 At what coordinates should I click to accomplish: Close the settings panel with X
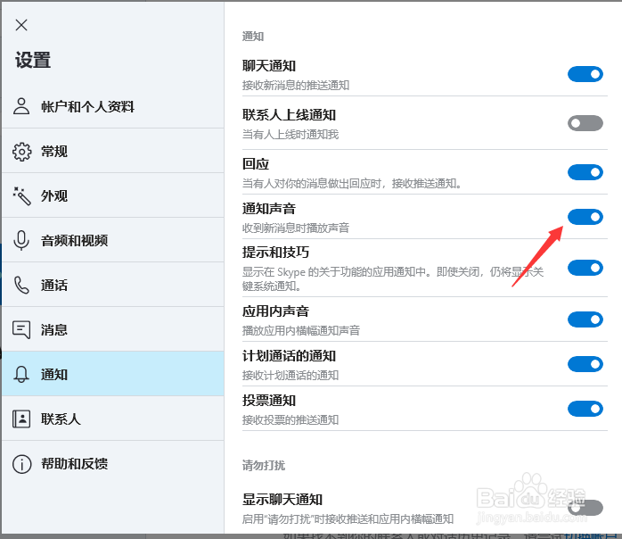(x=21, y=25)
